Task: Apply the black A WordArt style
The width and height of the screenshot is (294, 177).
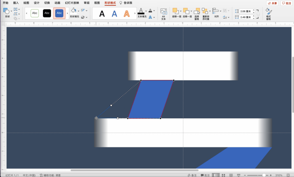Action: (x=102, y=14)
